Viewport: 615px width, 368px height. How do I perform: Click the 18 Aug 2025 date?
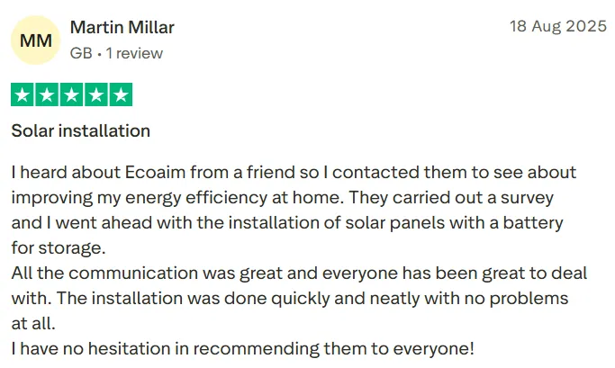tap(558, 26)
